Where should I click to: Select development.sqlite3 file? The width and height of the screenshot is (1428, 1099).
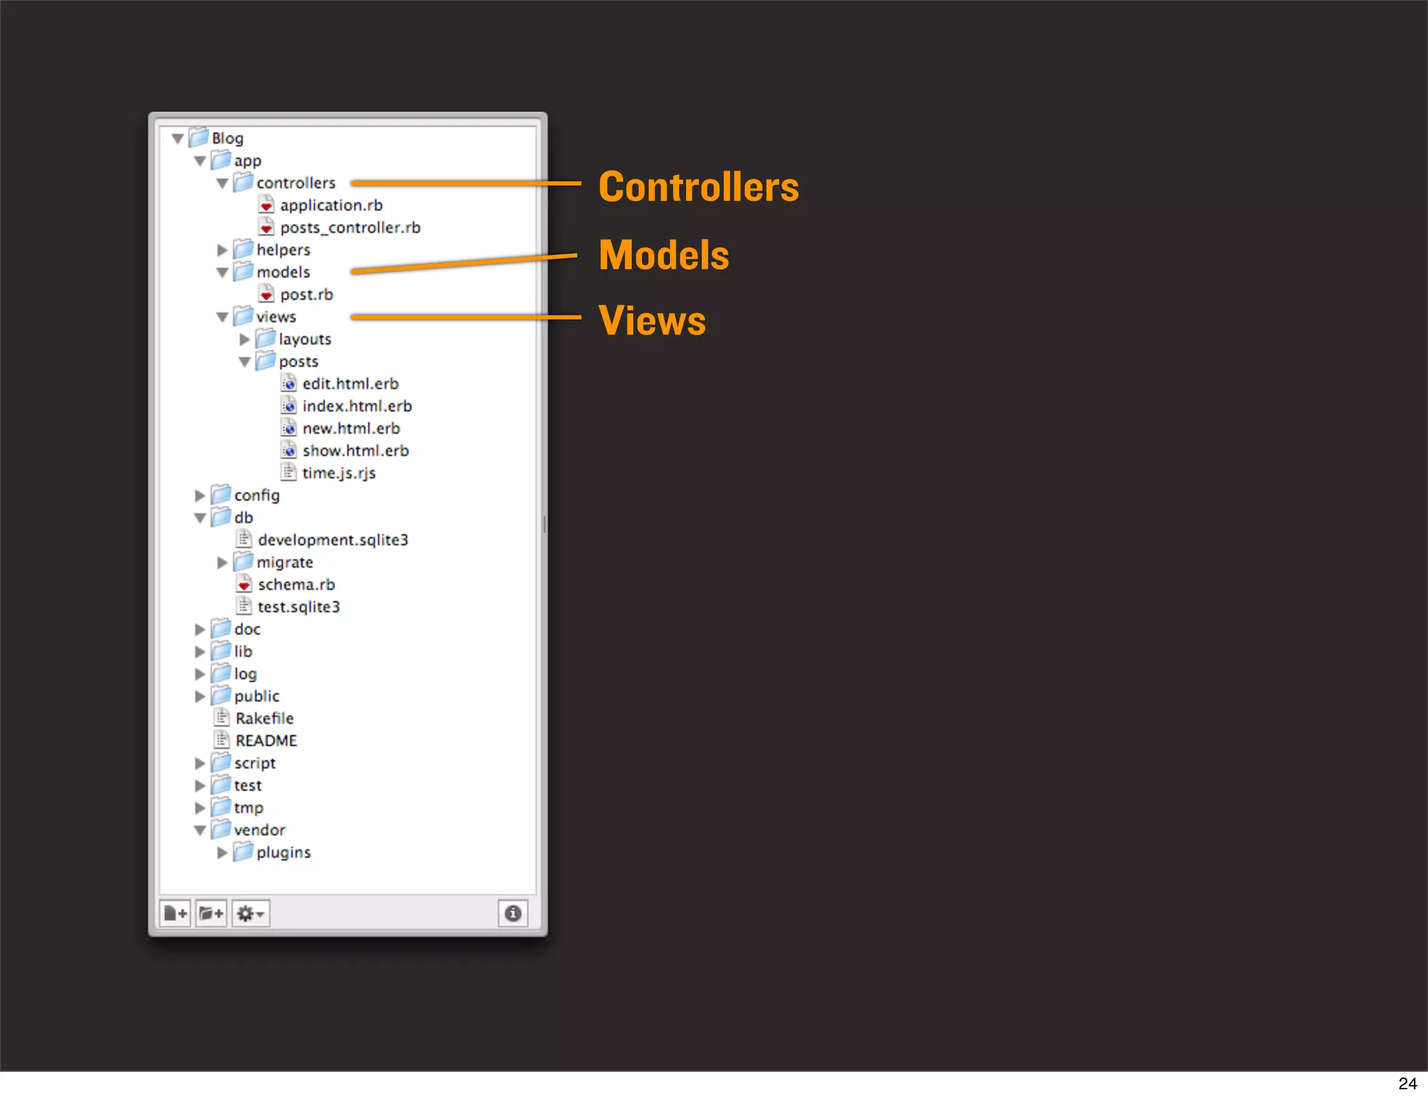(333, 540)
